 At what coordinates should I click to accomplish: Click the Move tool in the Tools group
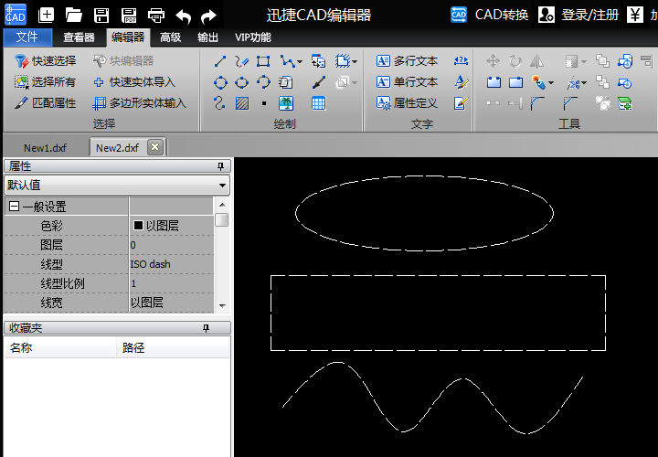[493, 61]
